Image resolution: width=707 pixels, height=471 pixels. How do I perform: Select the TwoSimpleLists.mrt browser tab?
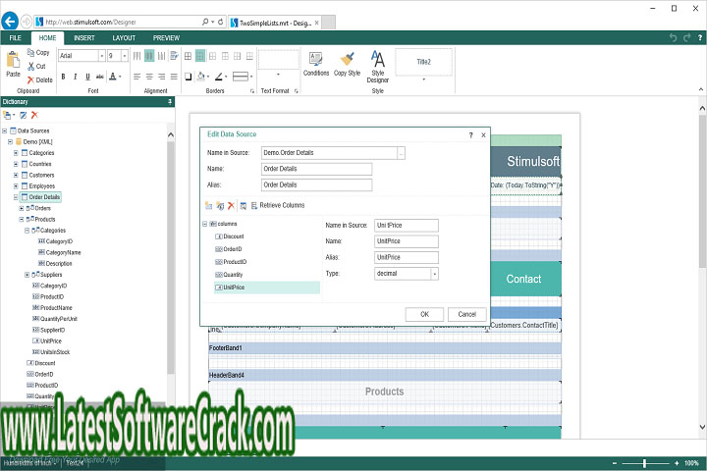[275, 23]
